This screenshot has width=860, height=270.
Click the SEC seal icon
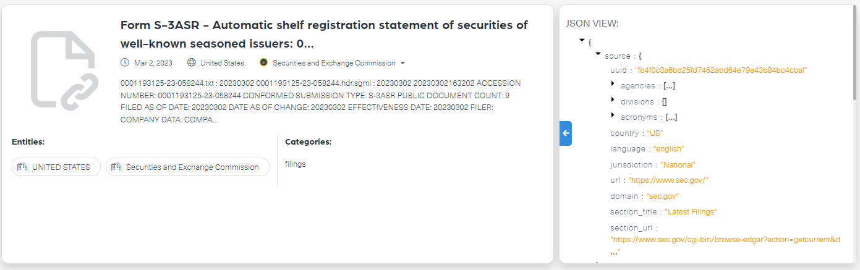click(264, 62)
